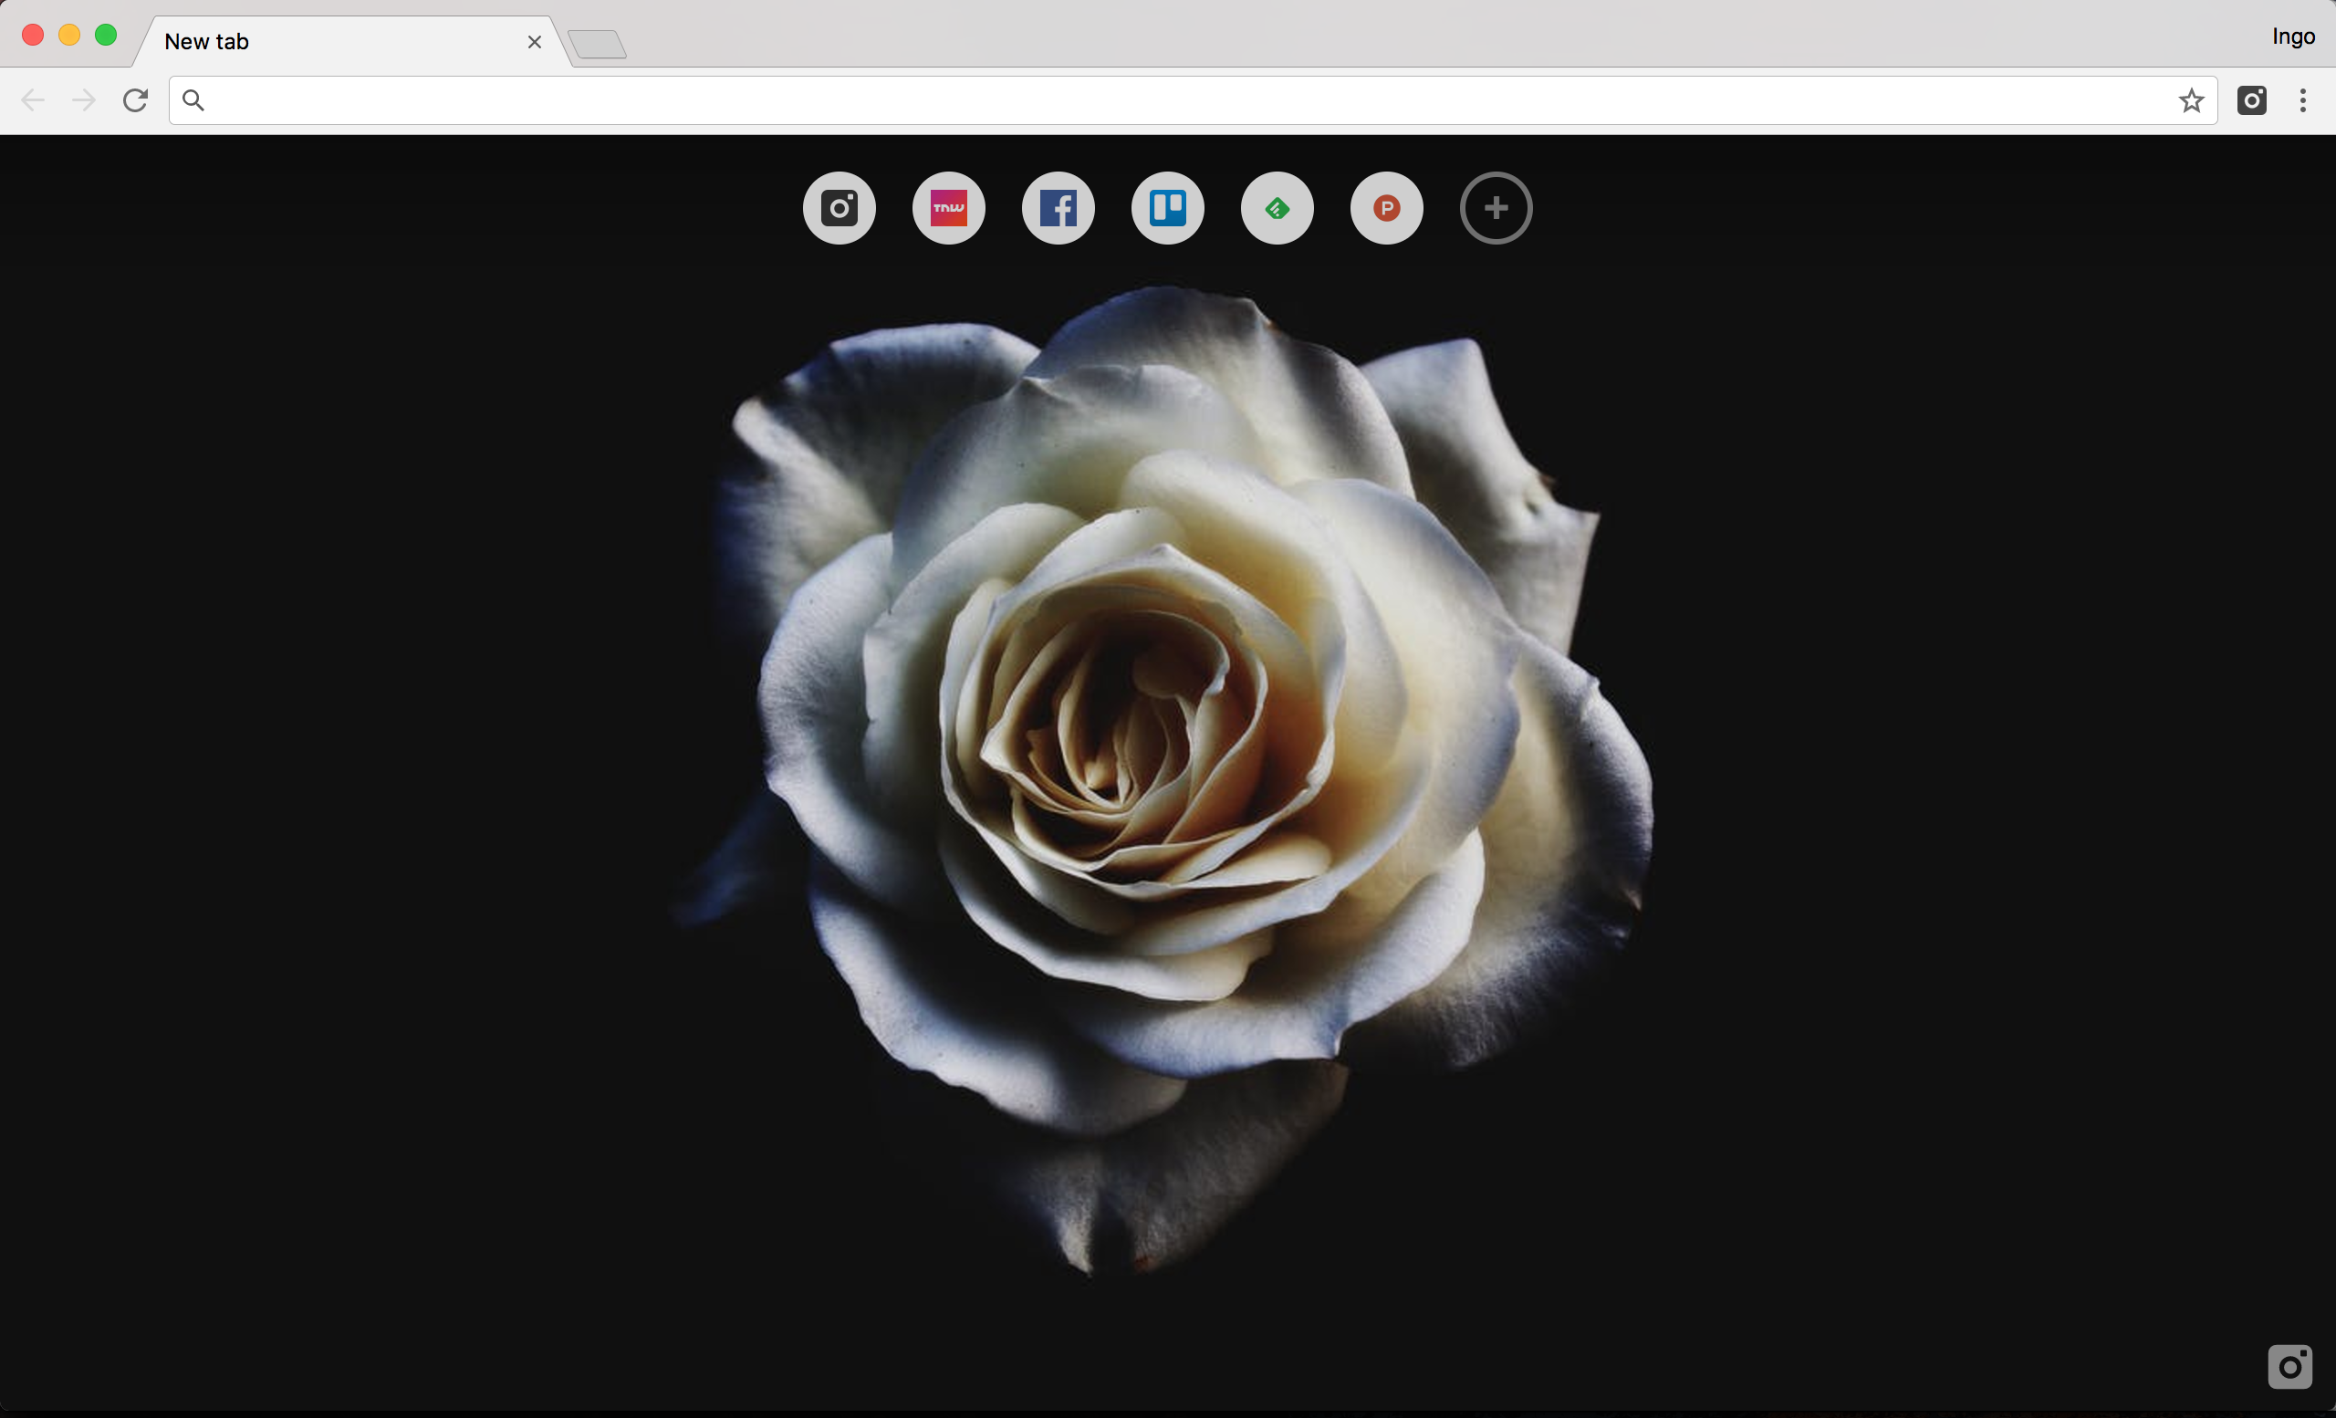Open another tab with new-tab button

pyautogui.click(x=598, y=45)
